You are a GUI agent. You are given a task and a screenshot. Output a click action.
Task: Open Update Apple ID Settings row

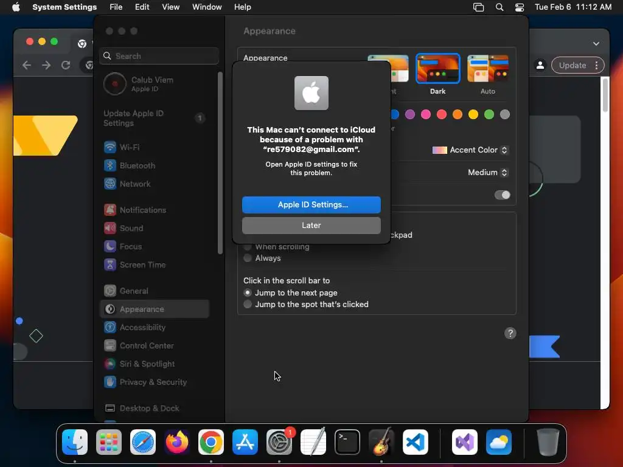click(x=155, y=118)
